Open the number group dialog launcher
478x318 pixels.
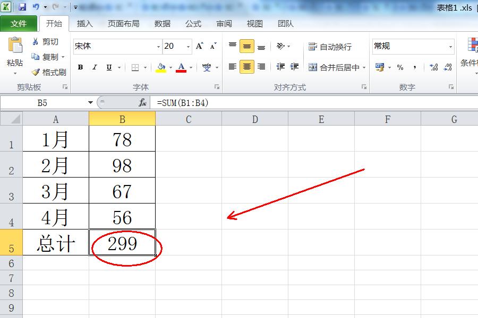451,87
